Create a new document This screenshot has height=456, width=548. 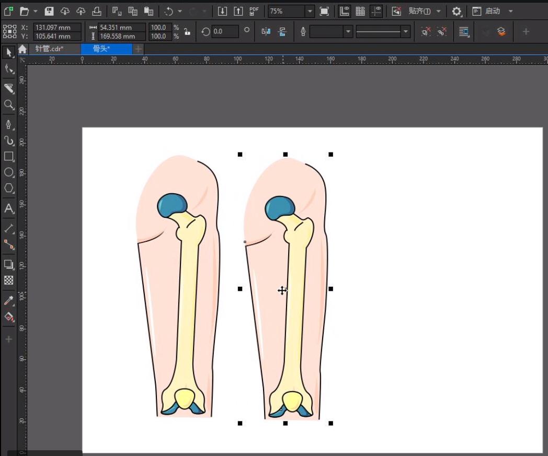tap(8, 11)
